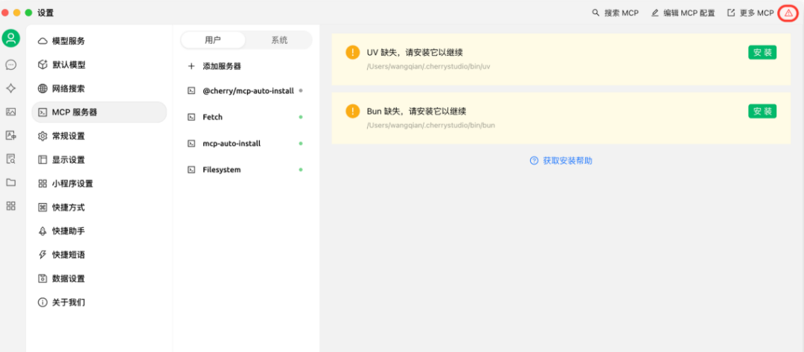Viewport: 804px width, 352px height.
Task: Click the cloud icon of 模型服务
Action: coord(42,41)
